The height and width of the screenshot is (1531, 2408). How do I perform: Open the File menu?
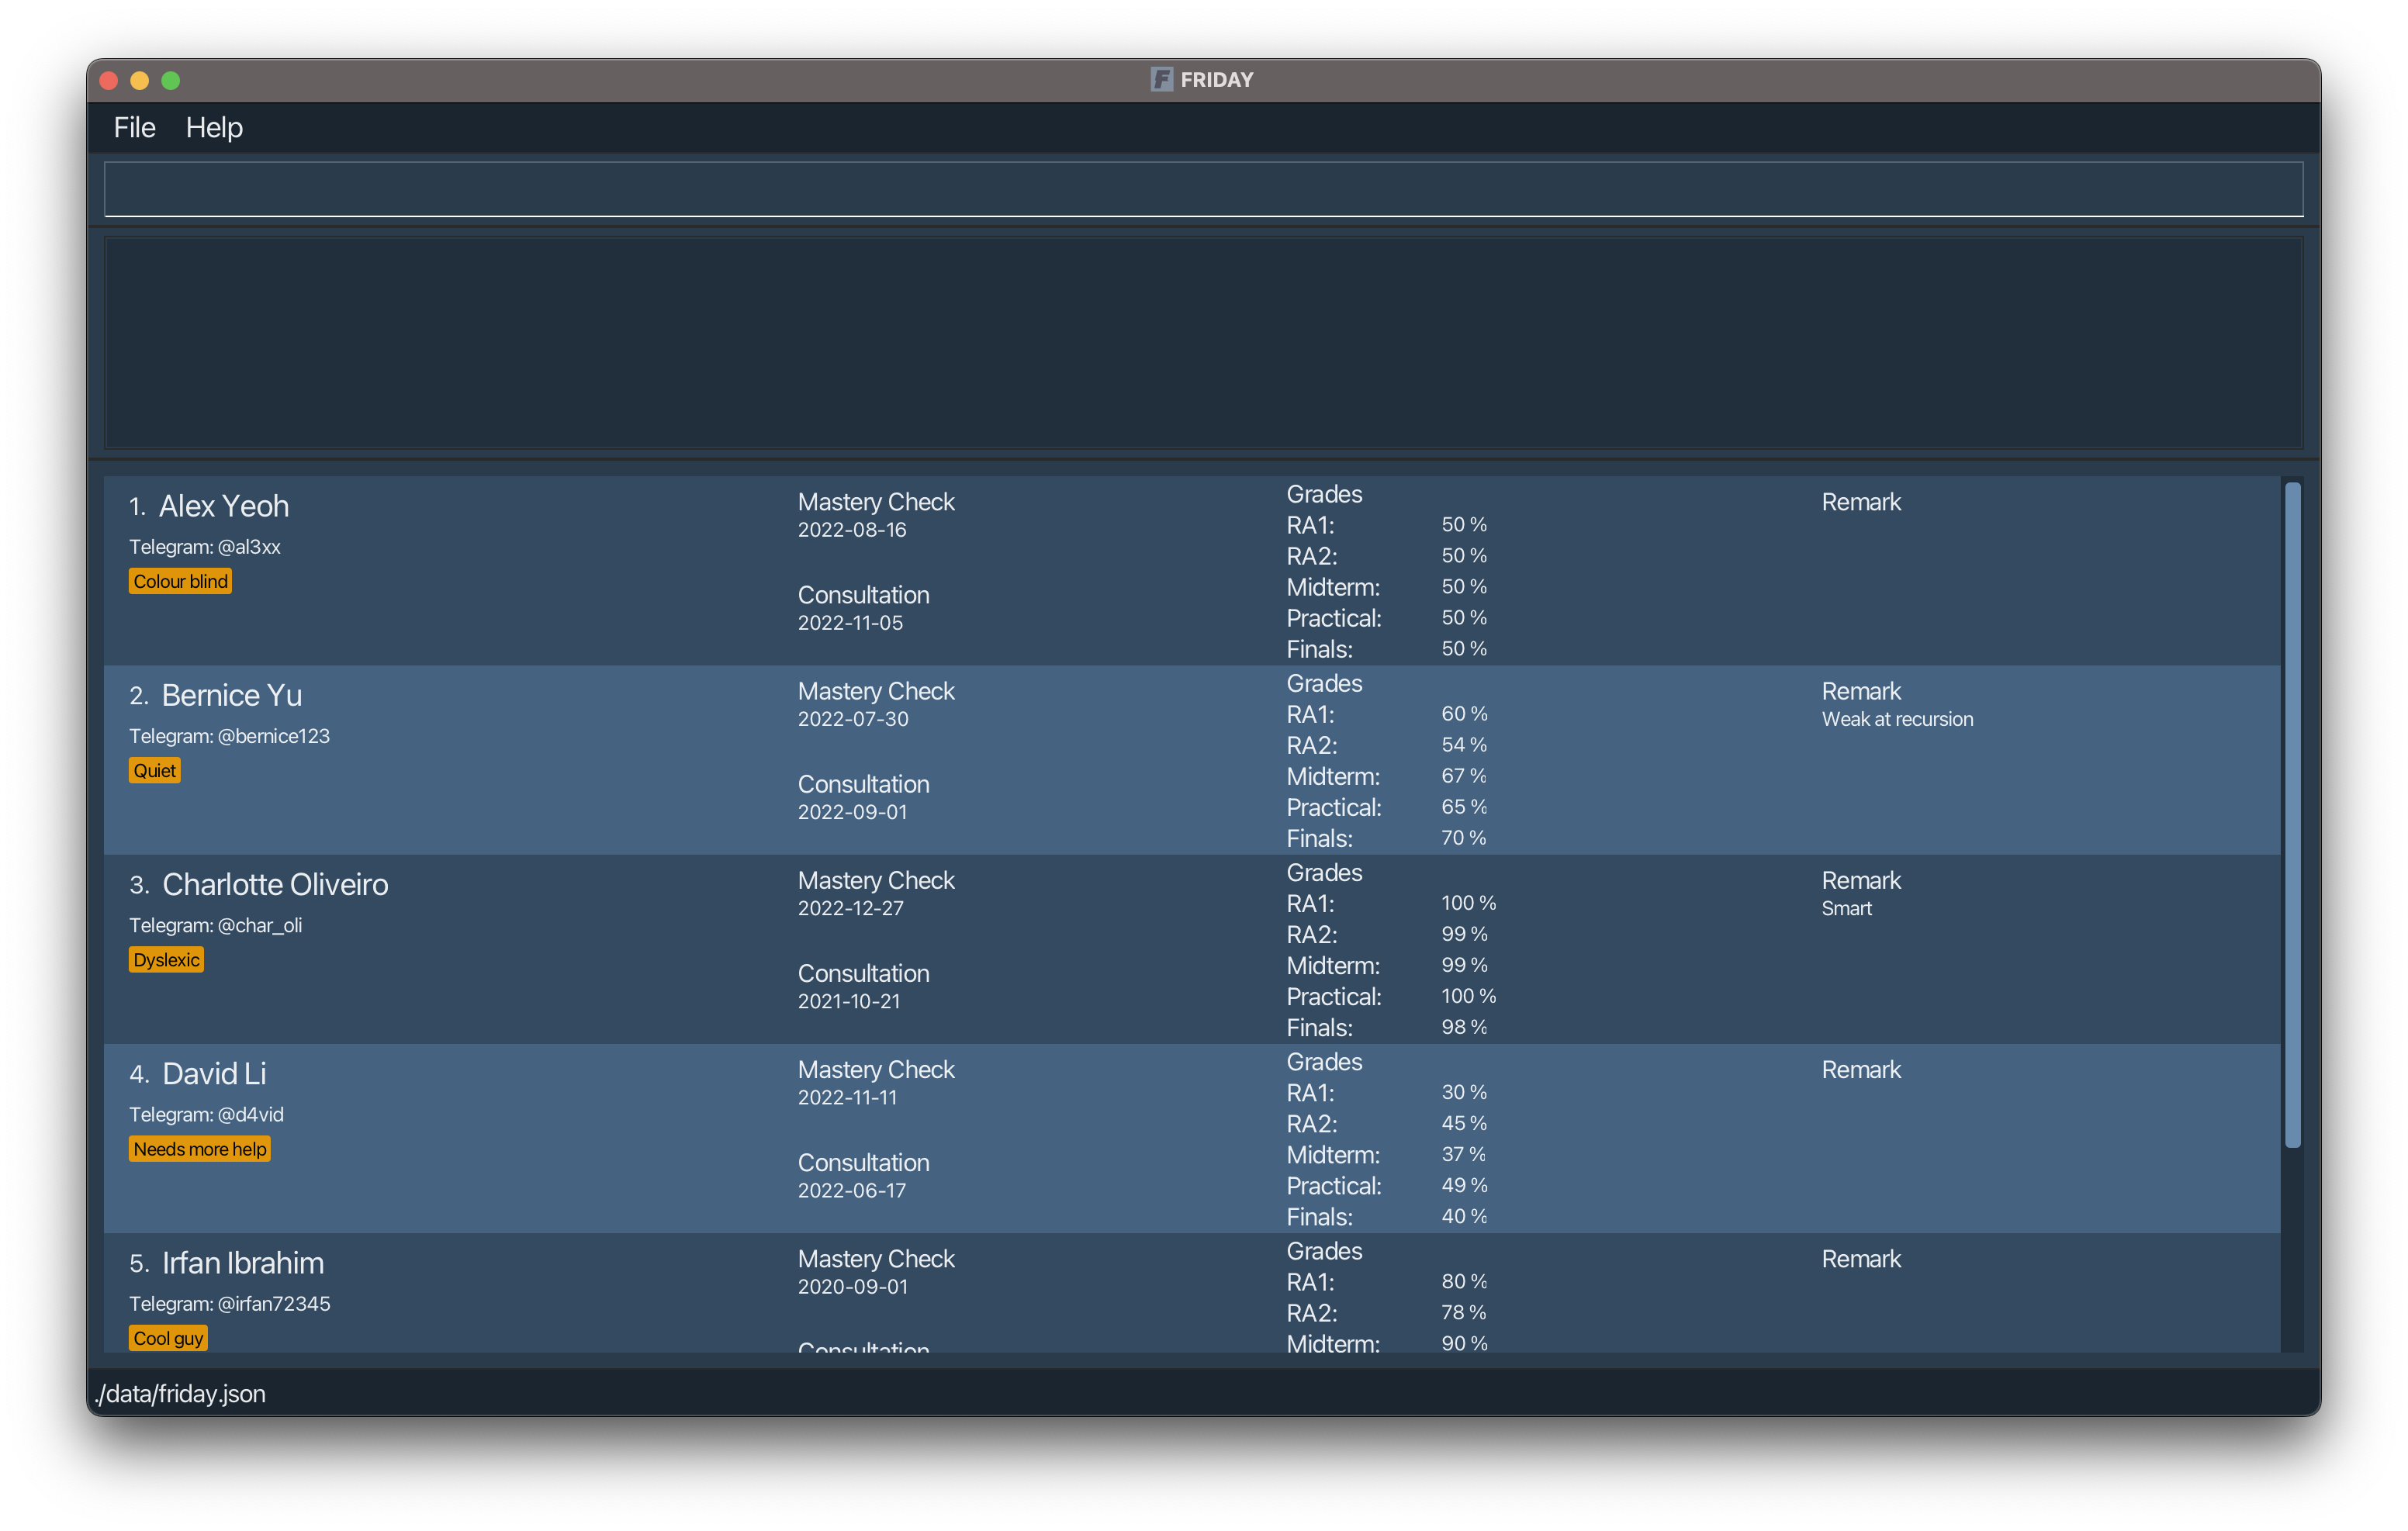pos(134,127)
